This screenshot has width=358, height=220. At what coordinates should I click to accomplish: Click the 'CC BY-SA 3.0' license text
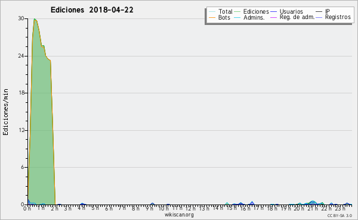pos(340,215)
